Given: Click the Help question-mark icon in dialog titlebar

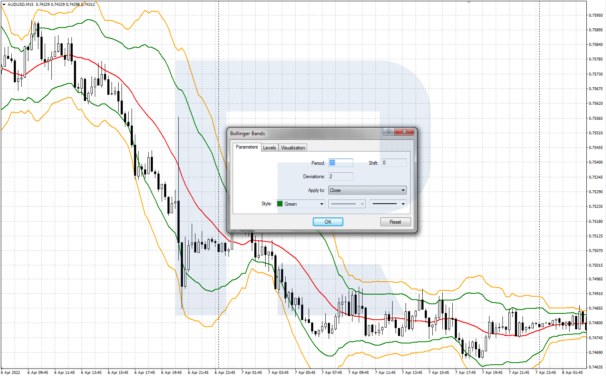Looking at the screenshot, I should click(x=388, y=131).
